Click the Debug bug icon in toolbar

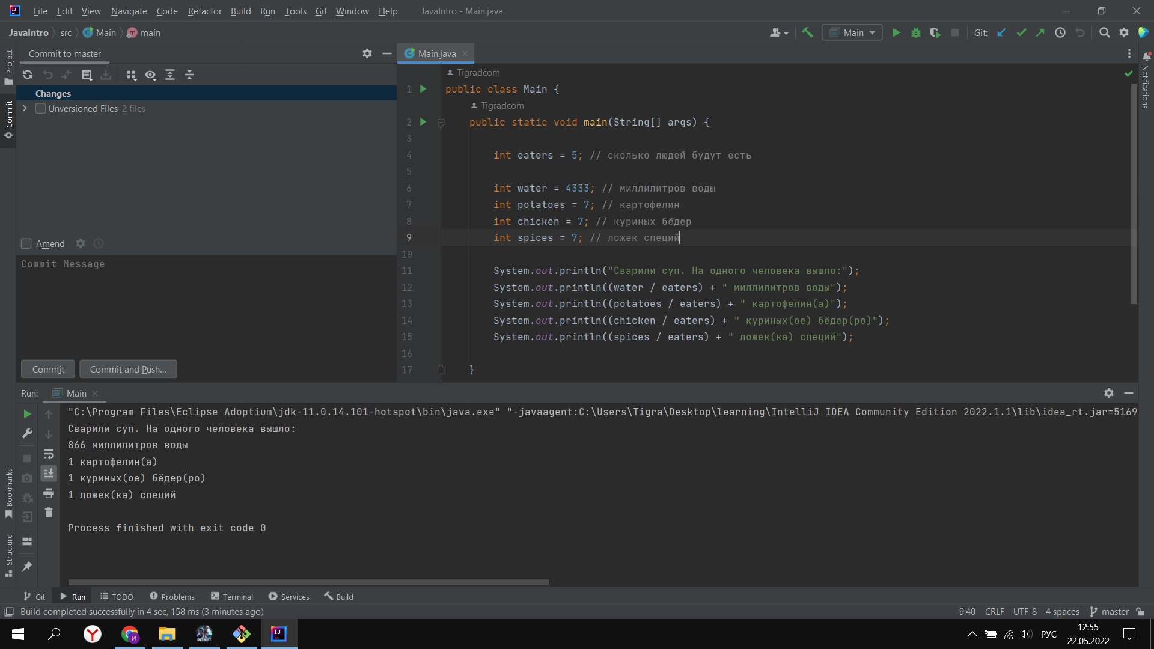click(x=915, y=32)
